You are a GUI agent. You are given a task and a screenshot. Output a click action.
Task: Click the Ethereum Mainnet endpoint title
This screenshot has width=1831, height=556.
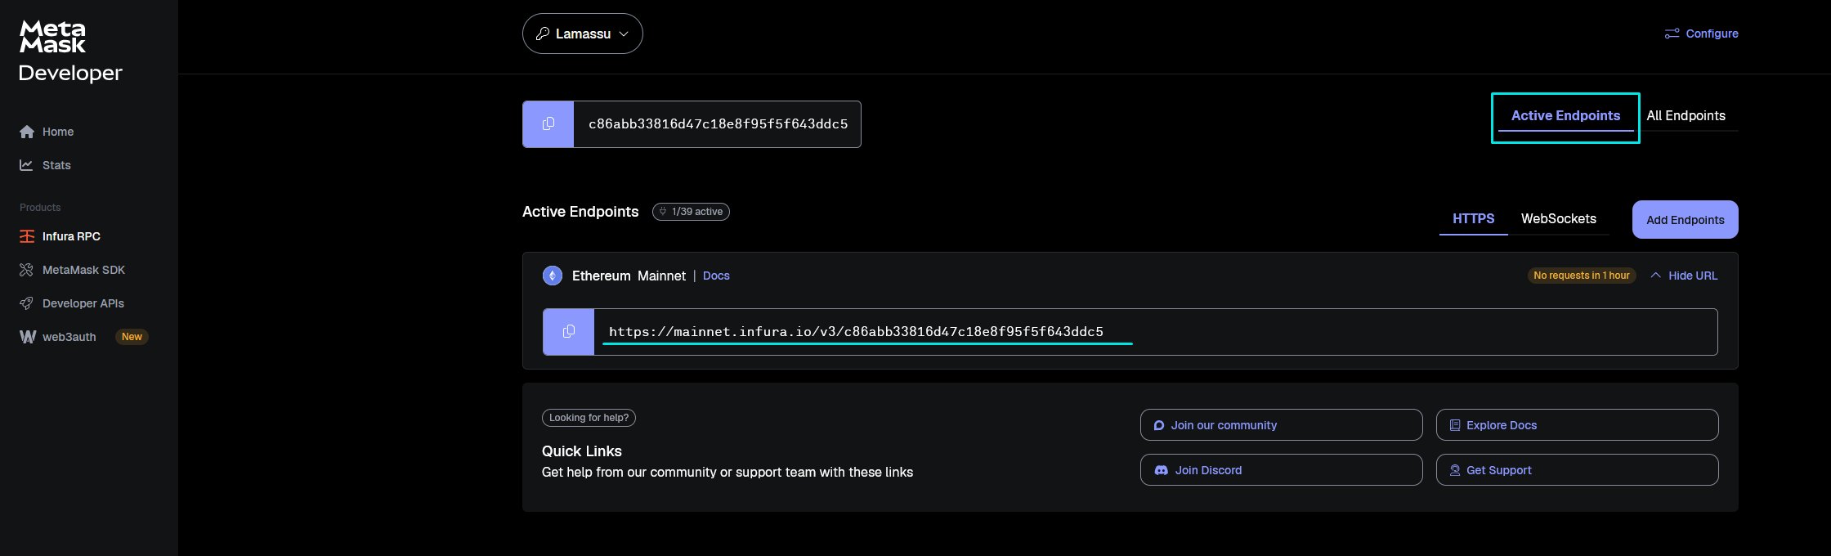tap(629, 276)
